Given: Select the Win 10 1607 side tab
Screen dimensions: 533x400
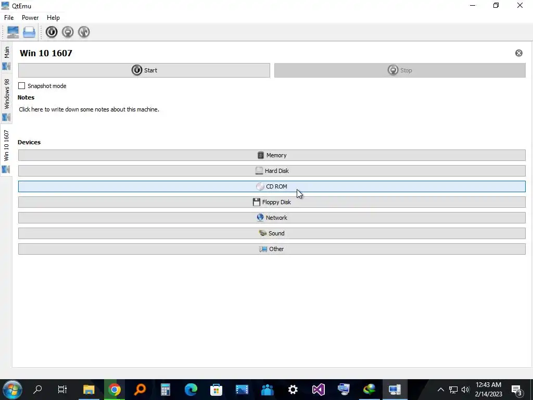Looking at the screenshot, I should [6, 151].
